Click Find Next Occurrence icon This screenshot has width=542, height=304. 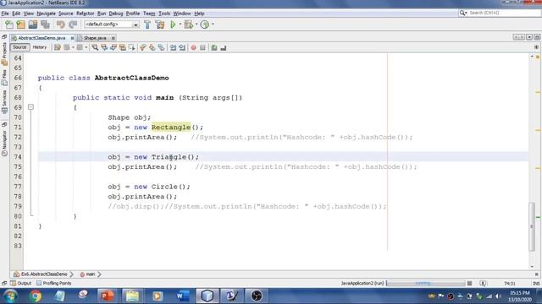pos(113,47)
